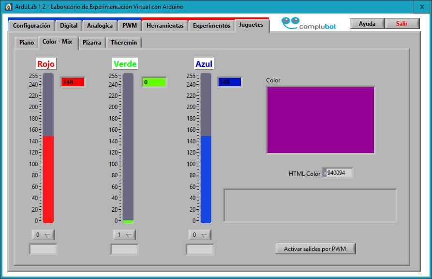This screenshot has width=432, height=279.
Task: Switch to the Experimentos tab
Action: click(211, 26)
